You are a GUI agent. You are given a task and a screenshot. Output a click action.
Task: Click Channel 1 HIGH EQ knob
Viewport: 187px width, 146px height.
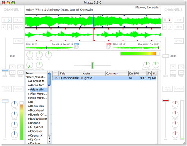coord(15,115)
